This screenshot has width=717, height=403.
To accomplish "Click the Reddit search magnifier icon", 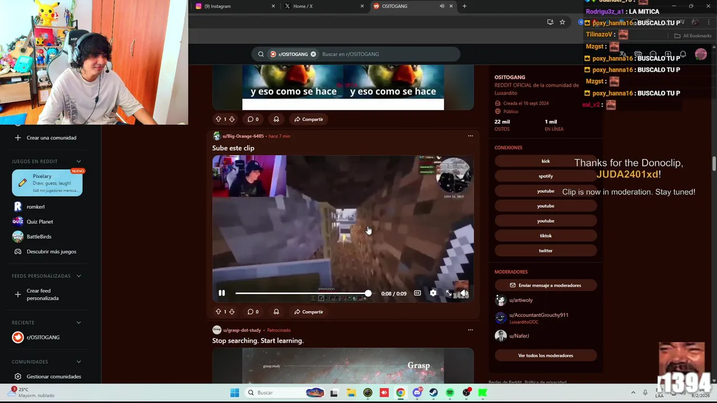I will click(x=261, y=54).
